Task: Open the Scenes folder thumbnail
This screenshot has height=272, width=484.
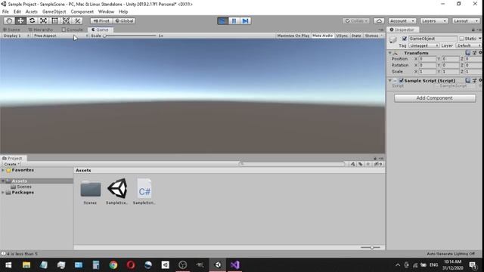Action: 91,189
